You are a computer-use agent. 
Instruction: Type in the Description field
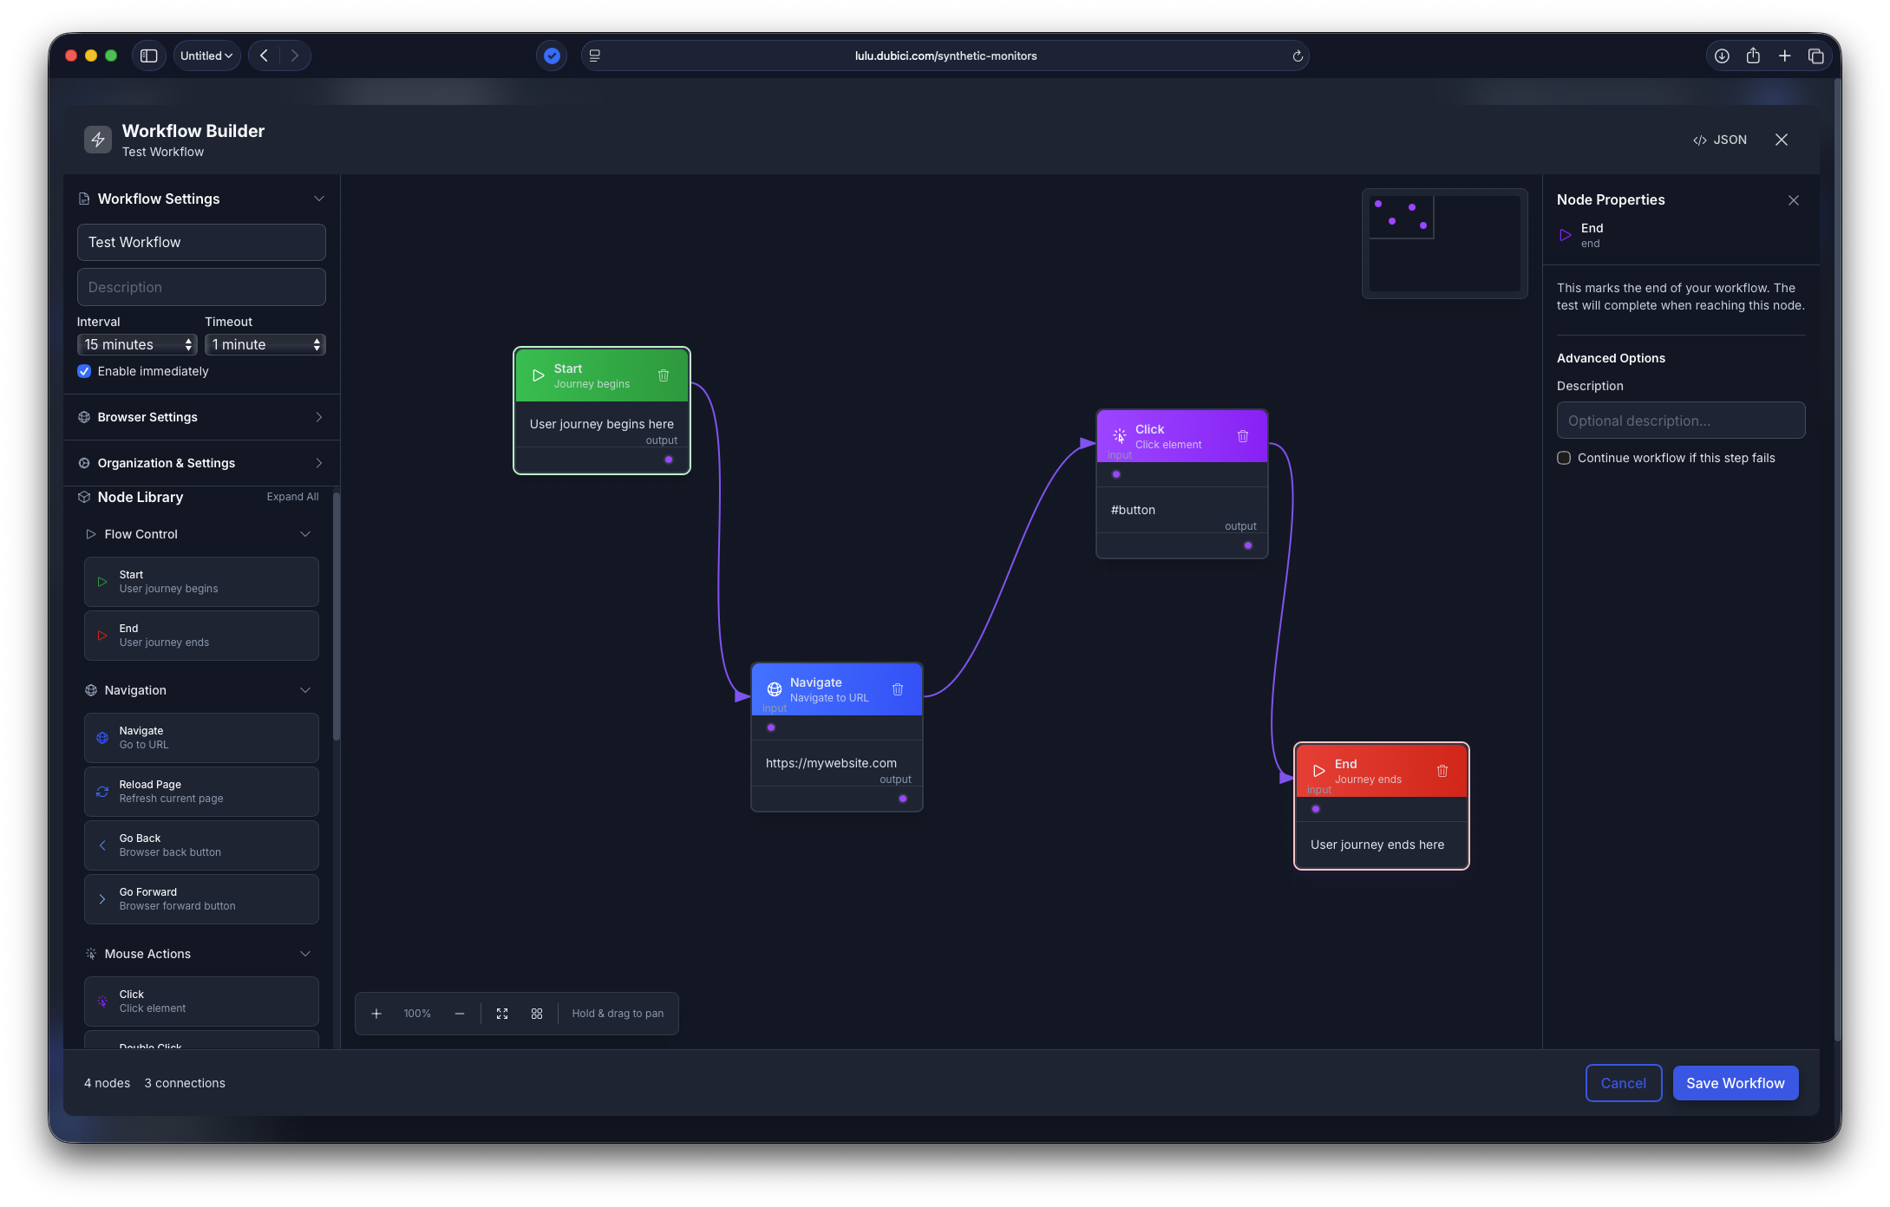[x=201, y=286]
